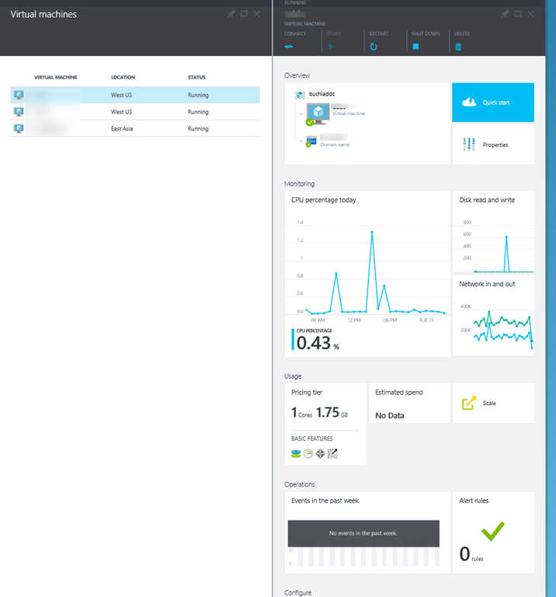
Task: Click the Virtual machine icon in Overview
Action: (x=317, y=114)
